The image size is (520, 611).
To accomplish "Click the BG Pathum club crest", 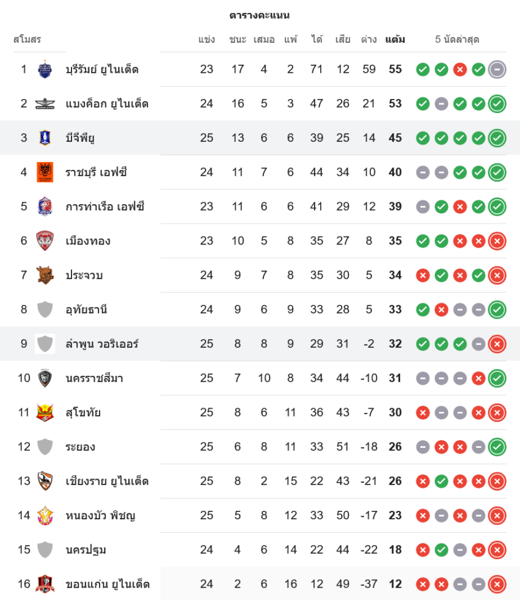I will click(45, 137).
